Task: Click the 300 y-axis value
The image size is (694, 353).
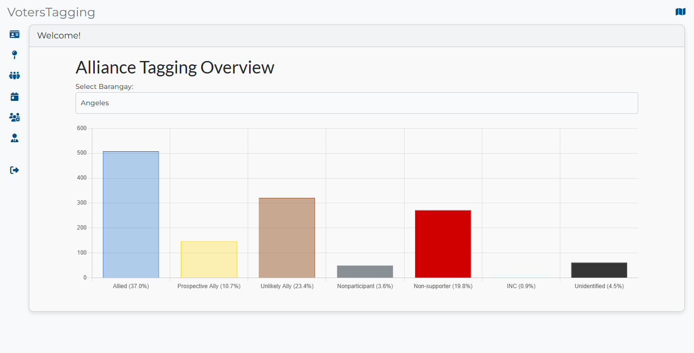Action: [x=82, y=203]
